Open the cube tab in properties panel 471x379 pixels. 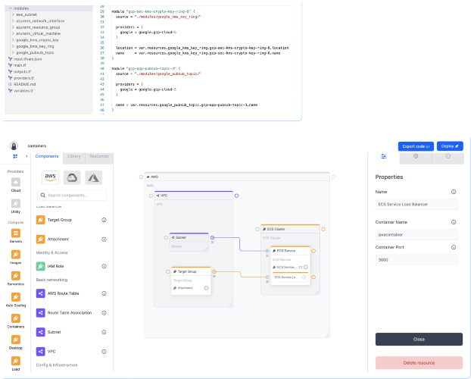point(416,156)
